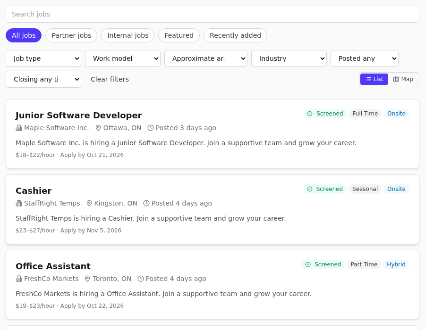Show Recently added jobs
The height and width of the screenshot is (330, 425).
235,35
